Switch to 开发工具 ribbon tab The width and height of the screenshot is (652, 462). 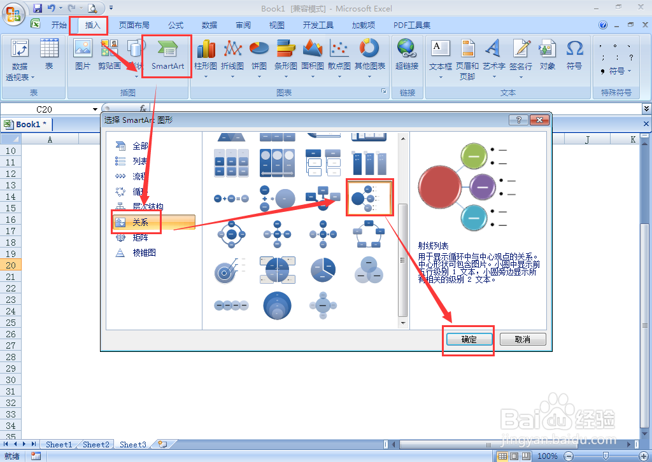pos(318,25)
